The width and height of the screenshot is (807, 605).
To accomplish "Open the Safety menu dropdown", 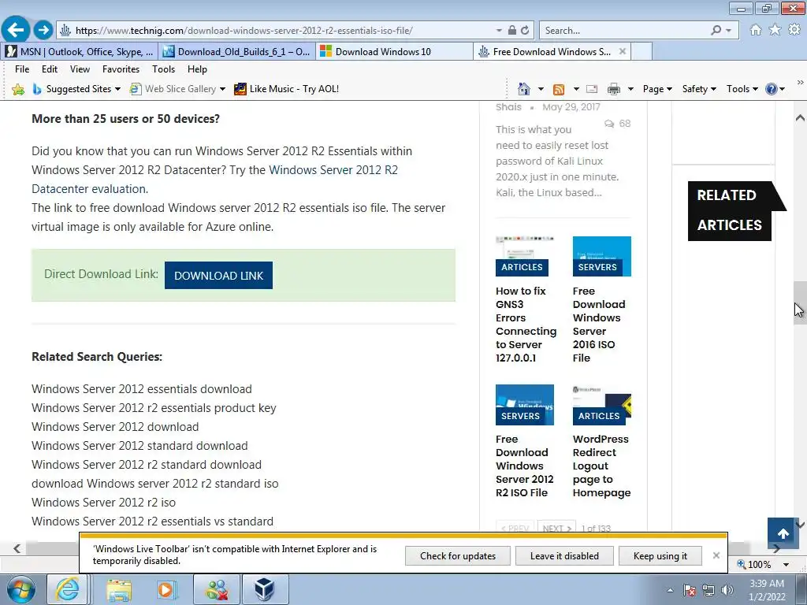I will pos(699,89).
